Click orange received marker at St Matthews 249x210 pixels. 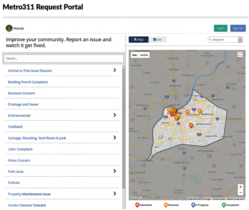click(x=187, y=112)
